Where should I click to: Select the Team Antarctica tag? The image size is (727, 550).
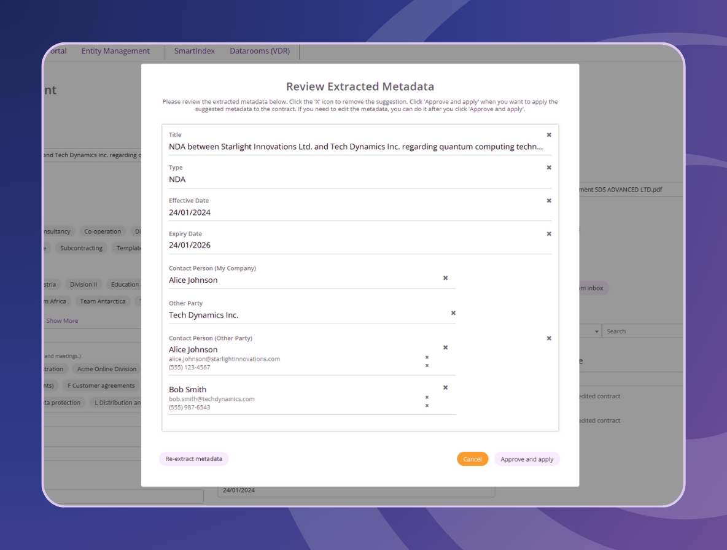pyautogui.click(x=103, y=301)
